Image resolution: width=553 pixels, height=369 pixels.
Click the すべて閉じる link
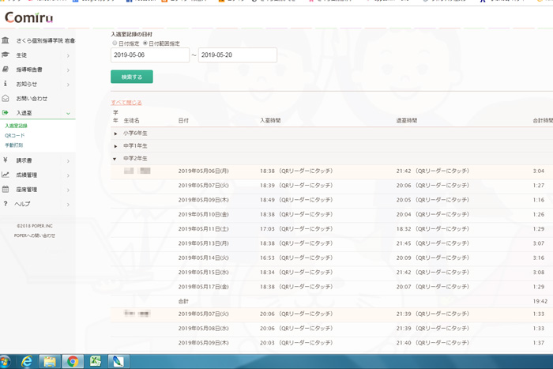(x=126, y=103)
